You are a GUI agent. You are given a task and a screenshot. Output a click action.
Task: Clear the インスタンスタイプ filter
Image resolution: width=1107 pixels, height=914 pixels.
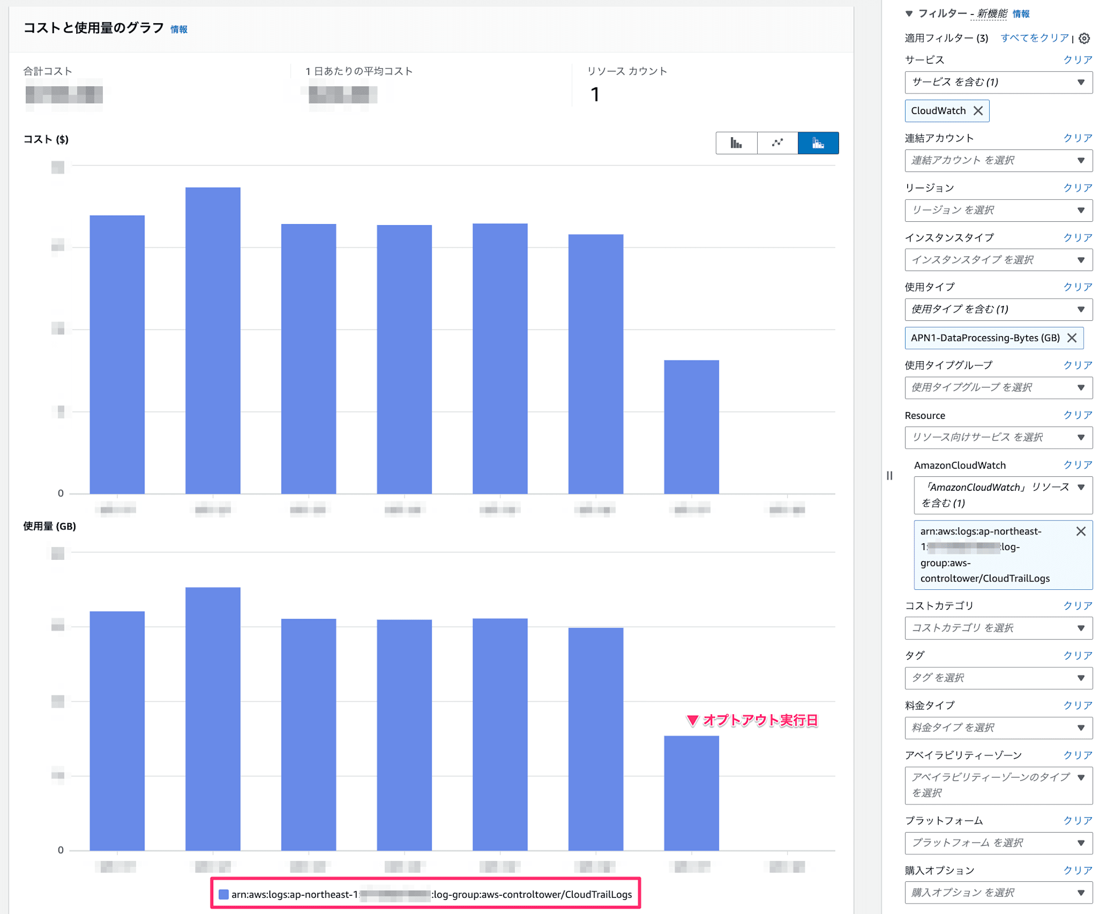[1078, 237]
